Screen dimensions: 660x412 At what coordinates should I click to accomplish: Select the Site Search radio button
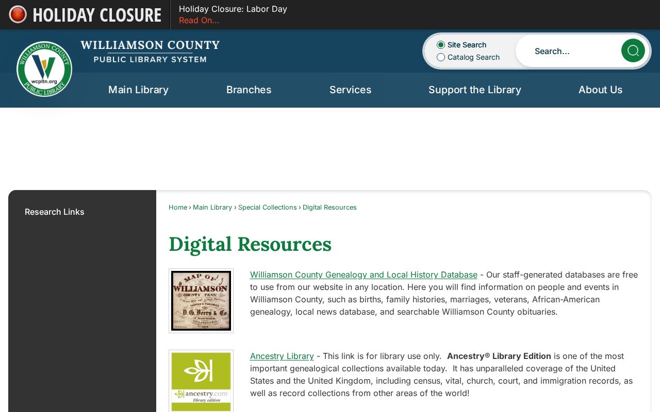(x=441, y=45)
